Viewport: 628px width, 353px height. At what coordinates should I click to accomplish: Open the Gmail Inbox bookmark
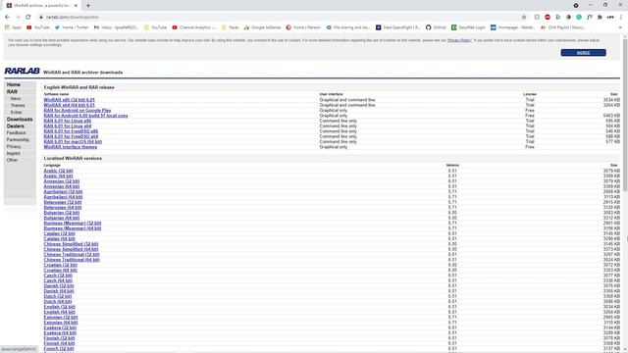click(x=116, y=27)
